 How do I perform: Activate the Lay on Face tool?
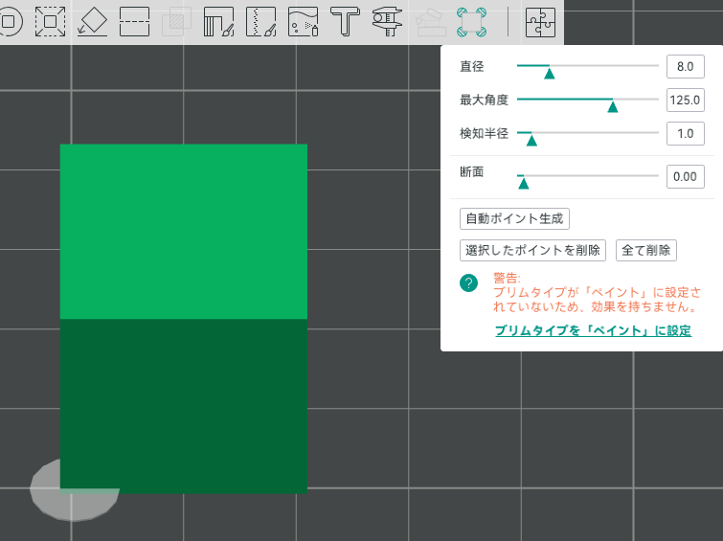(93, 21)
